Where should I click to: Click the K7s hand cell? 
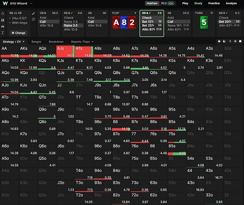pos(140,64)
